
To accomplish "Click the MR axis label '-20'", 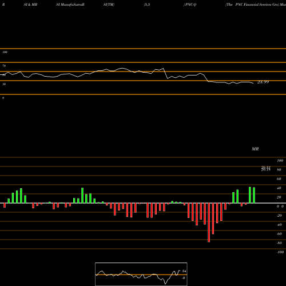I will (x=279, y=216).
